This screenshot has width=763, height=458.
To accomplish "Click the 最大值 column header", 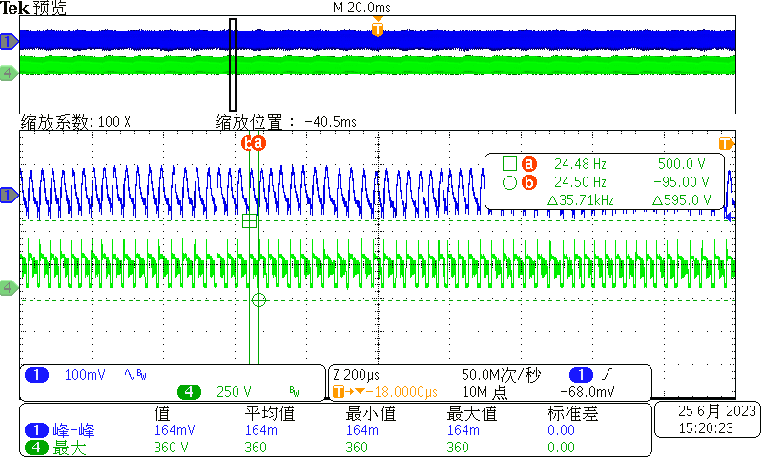I will (x=472, y=414).
